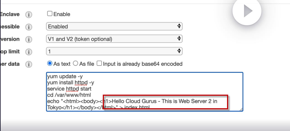
Task: Place cursor on the 'cd /var/www/html' line
Action: click(69, 95)
